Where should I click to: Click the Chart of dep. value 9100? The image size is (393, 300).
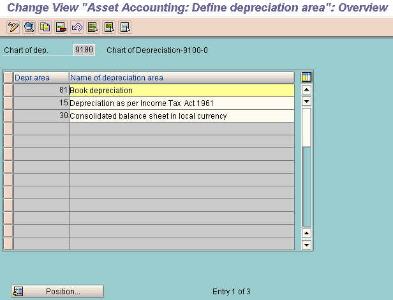(x=84, y=50)
